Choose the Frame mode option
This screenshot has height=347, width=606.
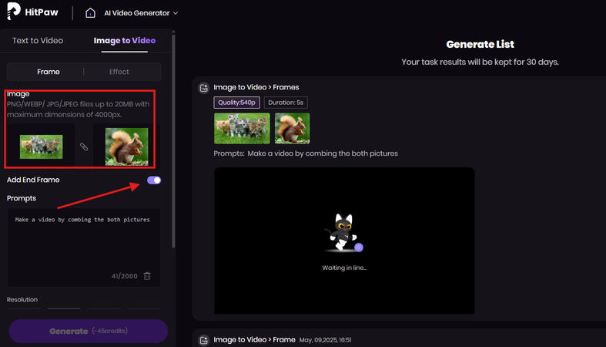[x=49, y=72]
